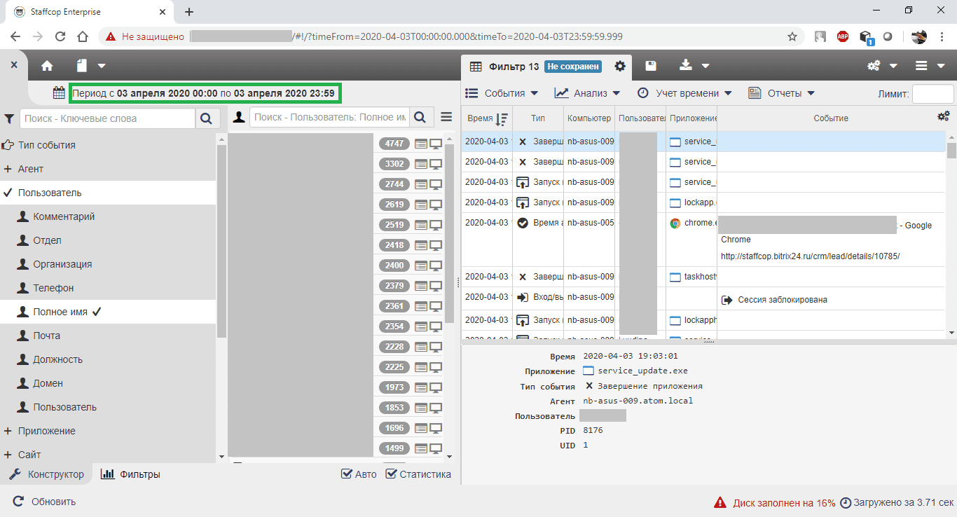The width and height of the screenshot is (957, 517).
Task: Click the document icon in the left header
Action: point(83,66)
